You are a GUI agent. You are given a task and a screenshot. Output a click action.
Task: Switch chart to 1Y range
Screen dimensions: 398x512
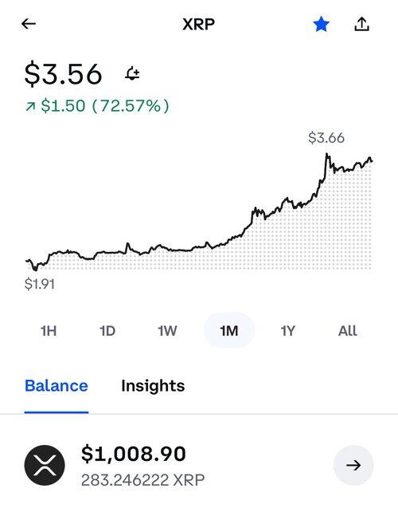pyautogui.click(x=288, y=331)
